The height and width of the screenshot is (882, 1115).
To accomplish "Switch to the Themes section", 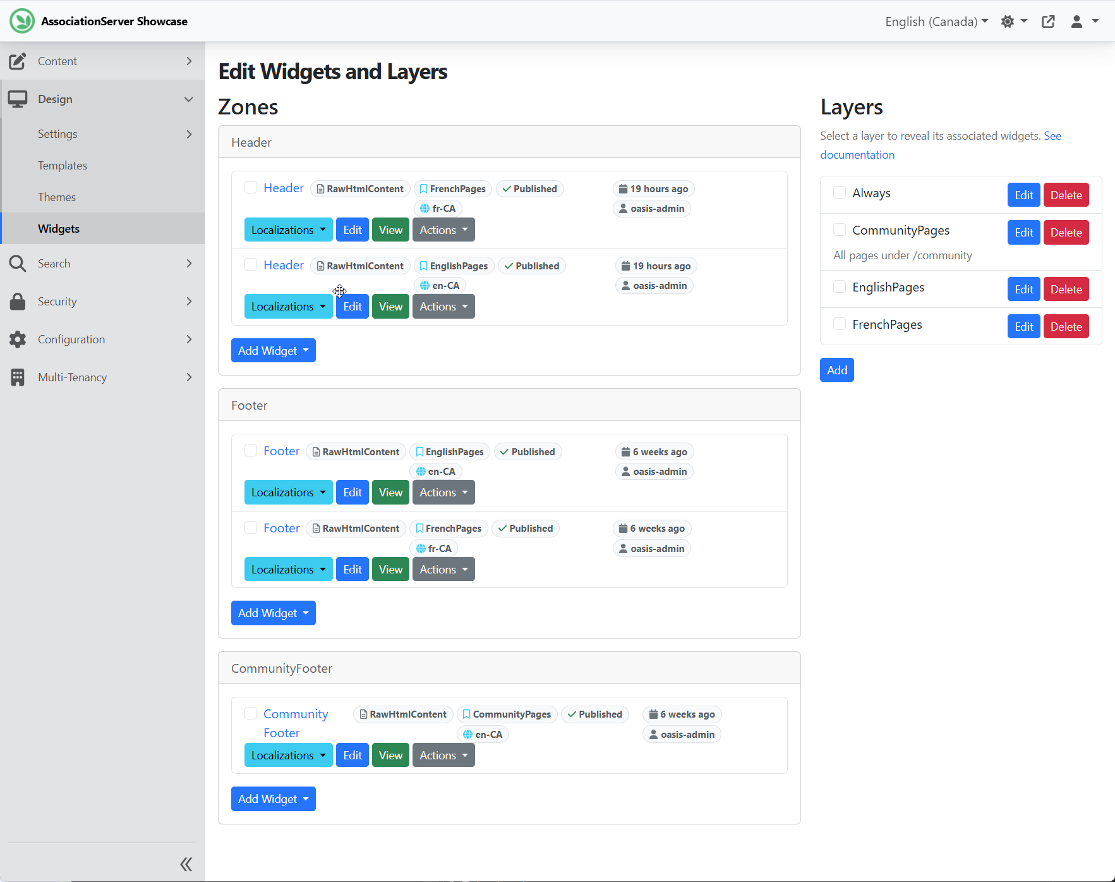I will (x=57, y=197).
